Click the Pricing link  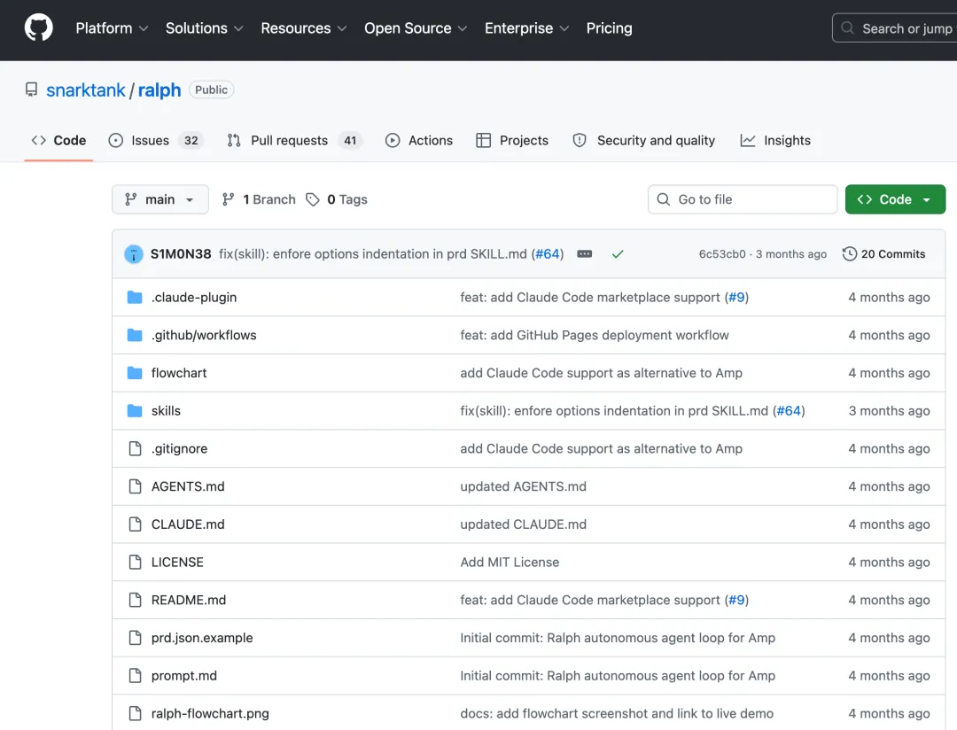coord(609,28)
